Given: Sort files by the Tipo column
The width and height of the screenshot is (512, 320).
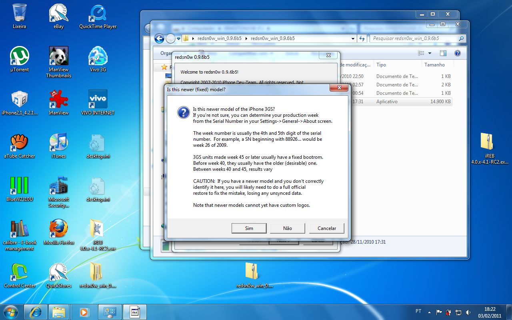Looking at the screenshot, I should click(x=398, y=65).
